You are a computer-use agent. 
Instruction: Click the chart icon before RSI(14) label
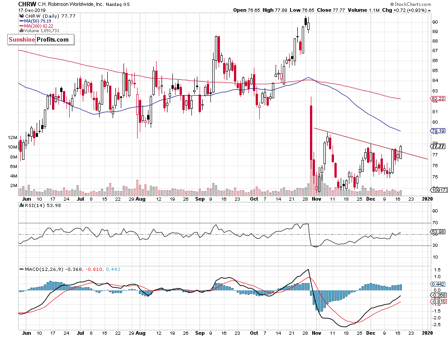click(21, 205)
